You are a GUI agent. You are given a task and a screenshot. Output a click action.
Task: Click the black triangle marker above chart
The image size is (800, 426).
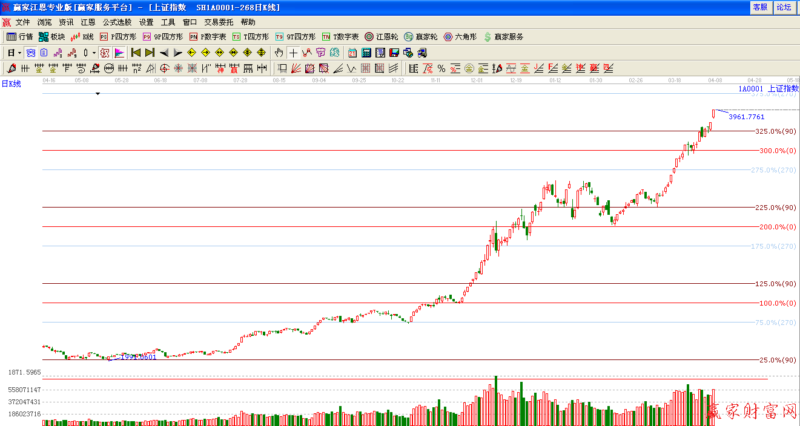pyautogui.click(x=98, y=94)
